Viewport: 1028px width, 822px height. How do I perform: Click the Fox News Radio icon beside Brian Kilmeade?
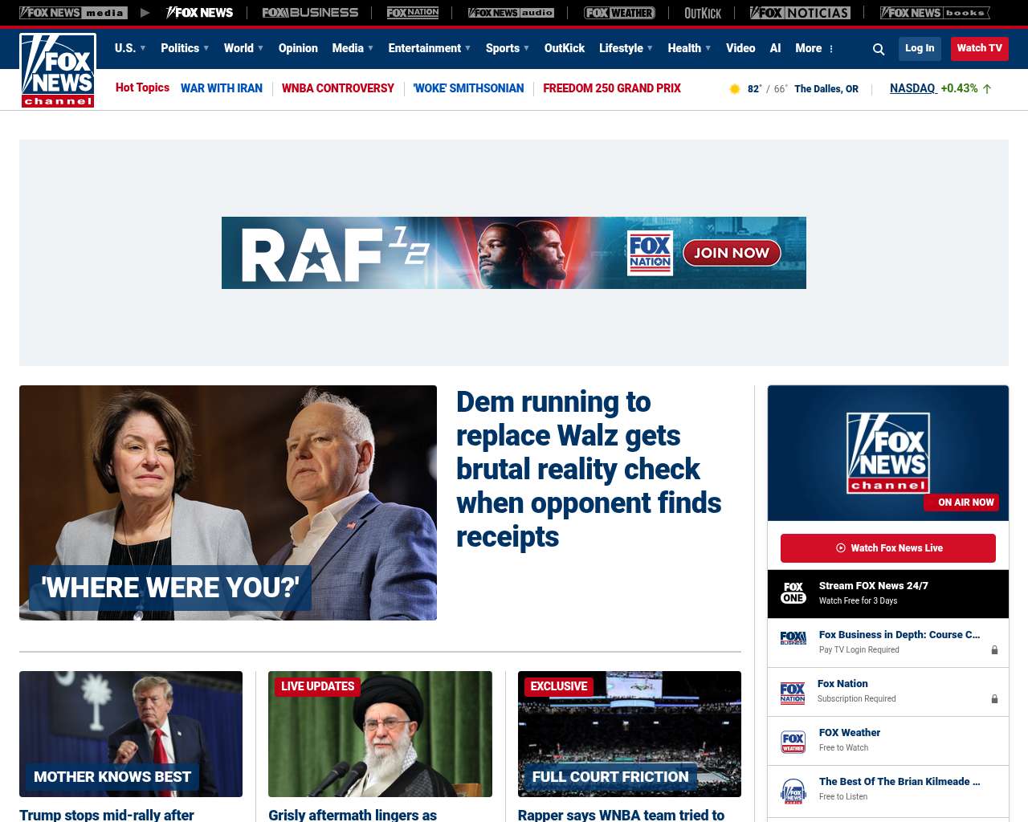(x=793, y=791)
